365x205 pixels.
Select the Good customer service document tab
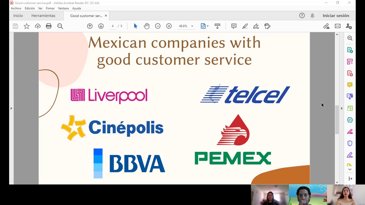click(86, 16)
